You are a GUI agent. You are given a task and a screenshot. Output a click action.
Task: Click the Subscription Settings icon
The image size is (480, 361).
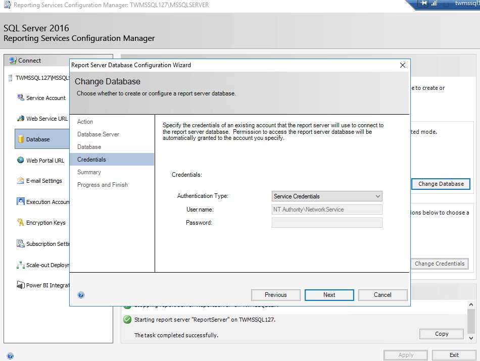21,243
